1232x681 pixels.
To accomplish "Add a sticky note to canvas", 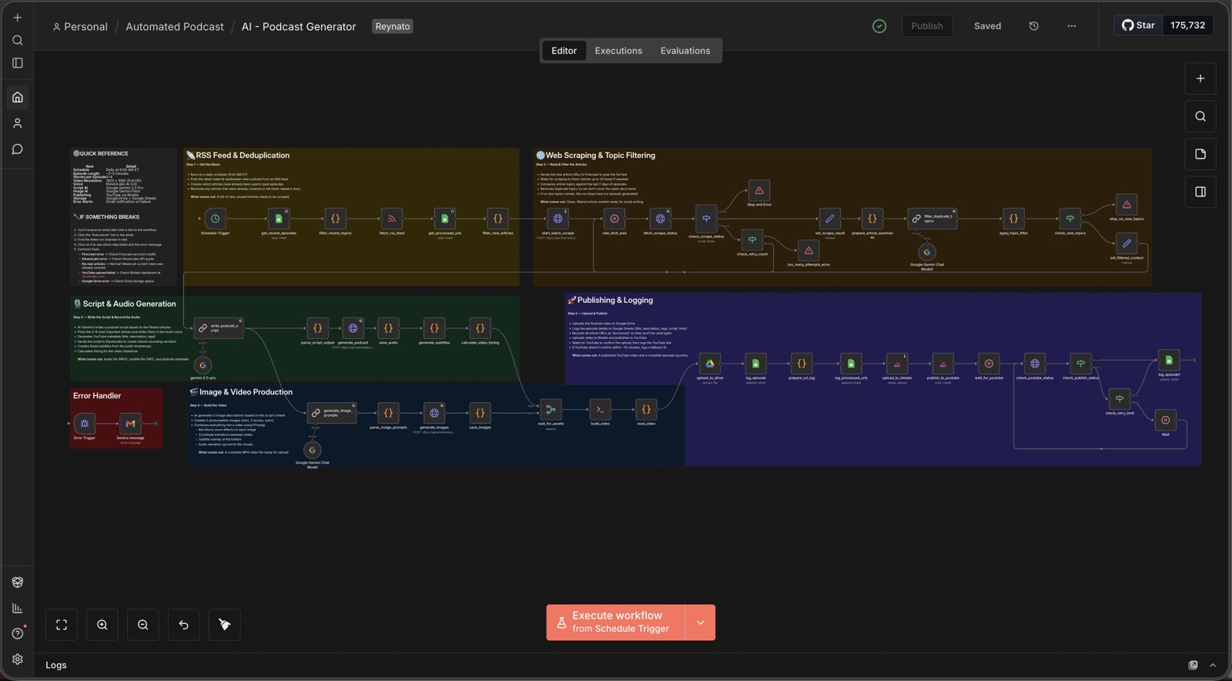I will [1200, 154].
